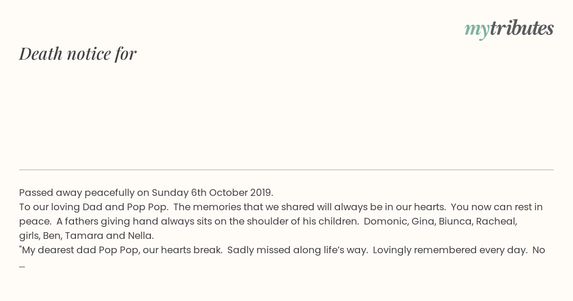Click the text "You now can rest in"

pyautogui.click(x=497, y=207)
